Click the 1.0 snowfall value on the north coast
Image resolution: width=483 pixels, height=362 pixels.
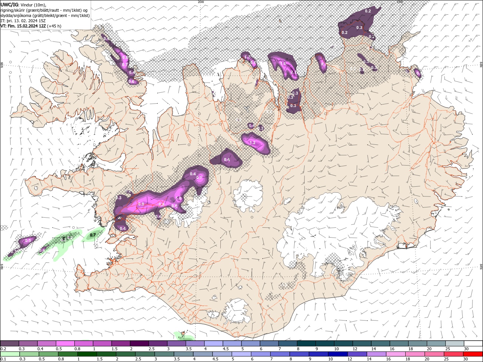(283, 64)
